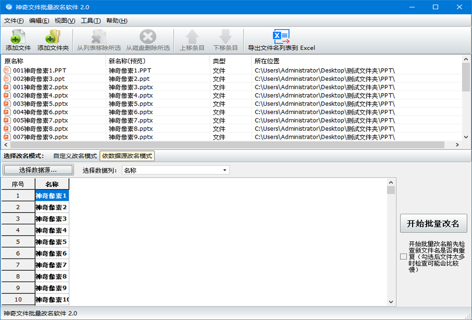The image size is (472, 320).
Task: Select data cell 神奇像素3
Action: tap(52, 219)
